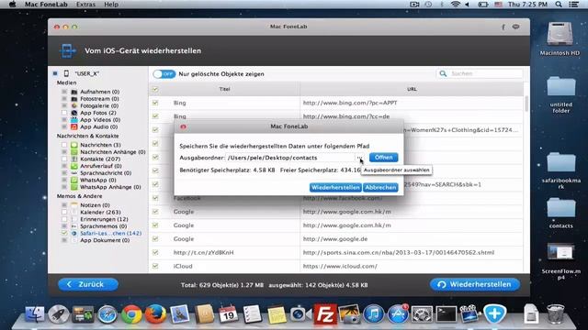Check the Kalender (263) checkbox
Viewport: 588px width, 330px height.
64,212
